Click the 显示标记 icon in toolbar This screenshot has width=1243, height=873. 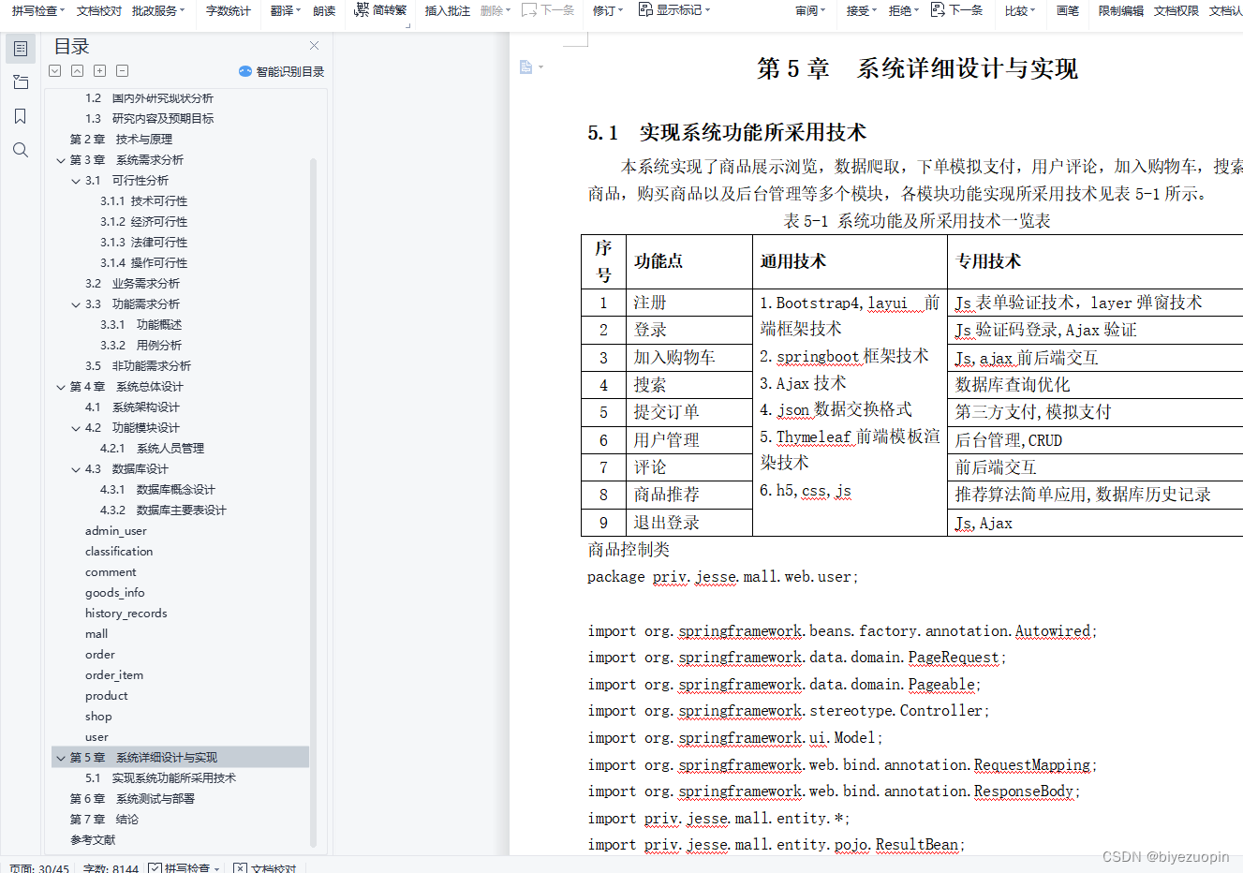pos(645,9)
